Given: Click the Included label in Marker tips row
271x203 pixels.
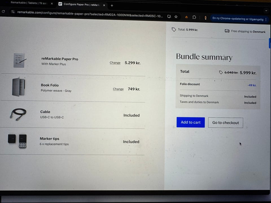Looking at the screenshot, I should click(x=131, y=142).
